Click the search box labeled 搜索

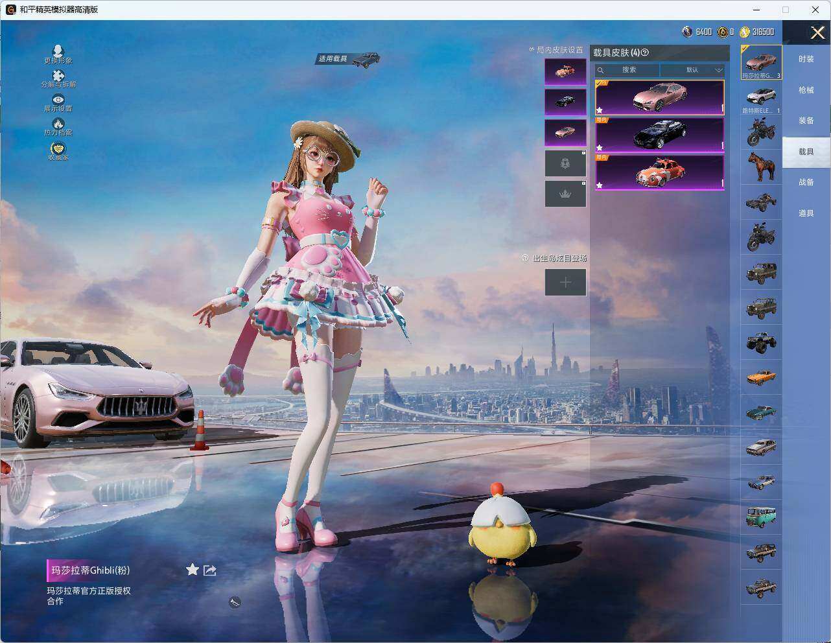coord(627,70)
